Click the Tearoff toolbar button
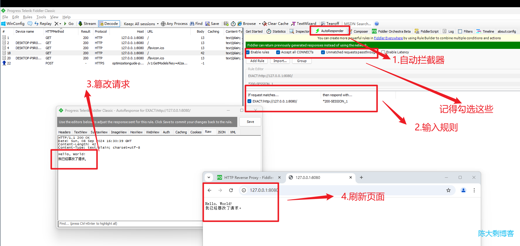Viewport: 520px width, 246px height. tap(330, 24)
